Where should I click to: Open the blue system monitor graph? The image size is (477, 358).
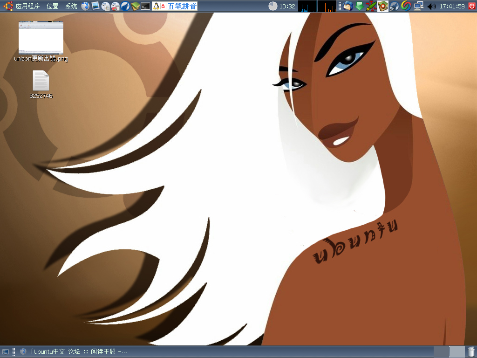point(307,6)
